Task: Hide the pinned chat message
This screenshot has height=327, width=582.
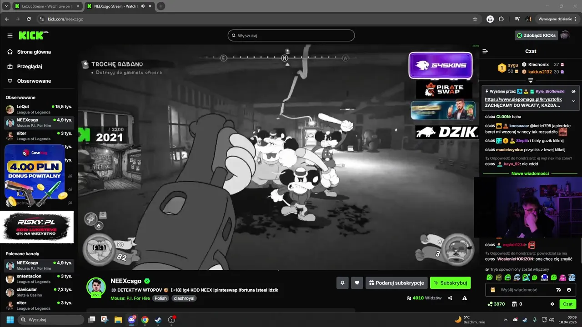Action: point(573,91)
